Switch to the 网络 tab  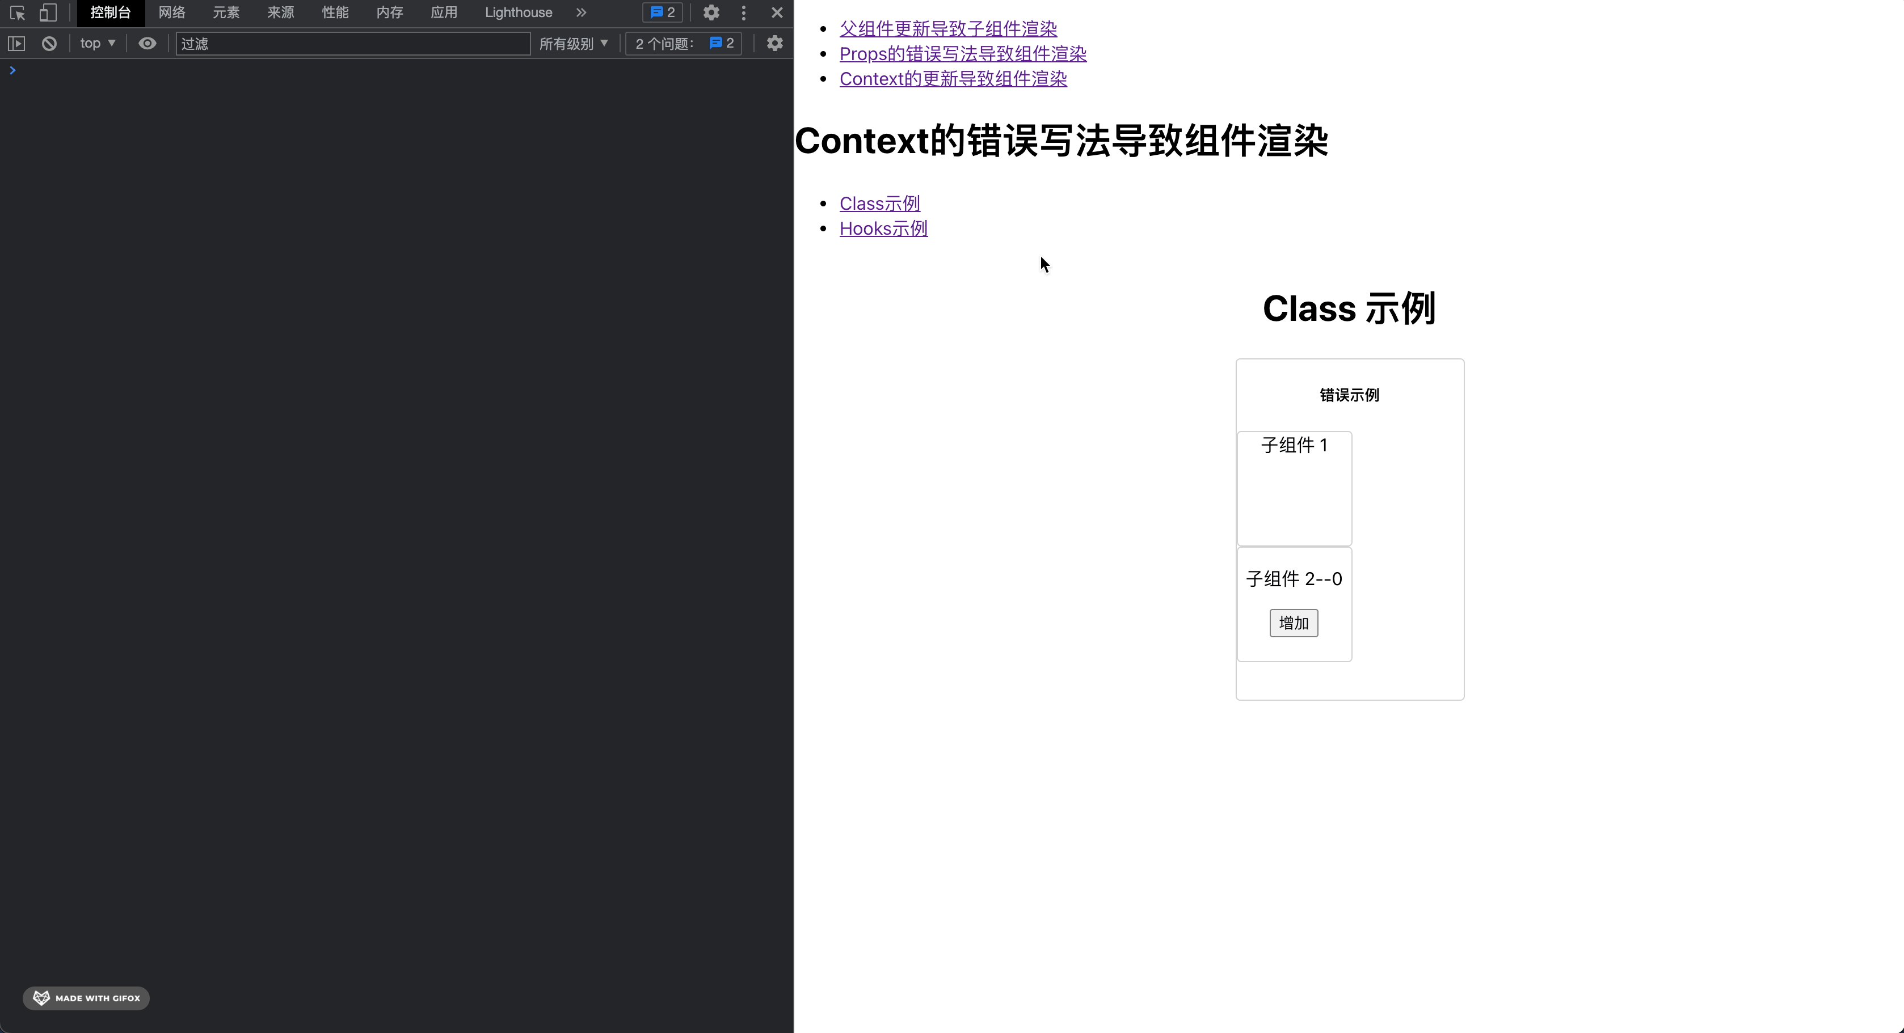(x=171, y=12)
